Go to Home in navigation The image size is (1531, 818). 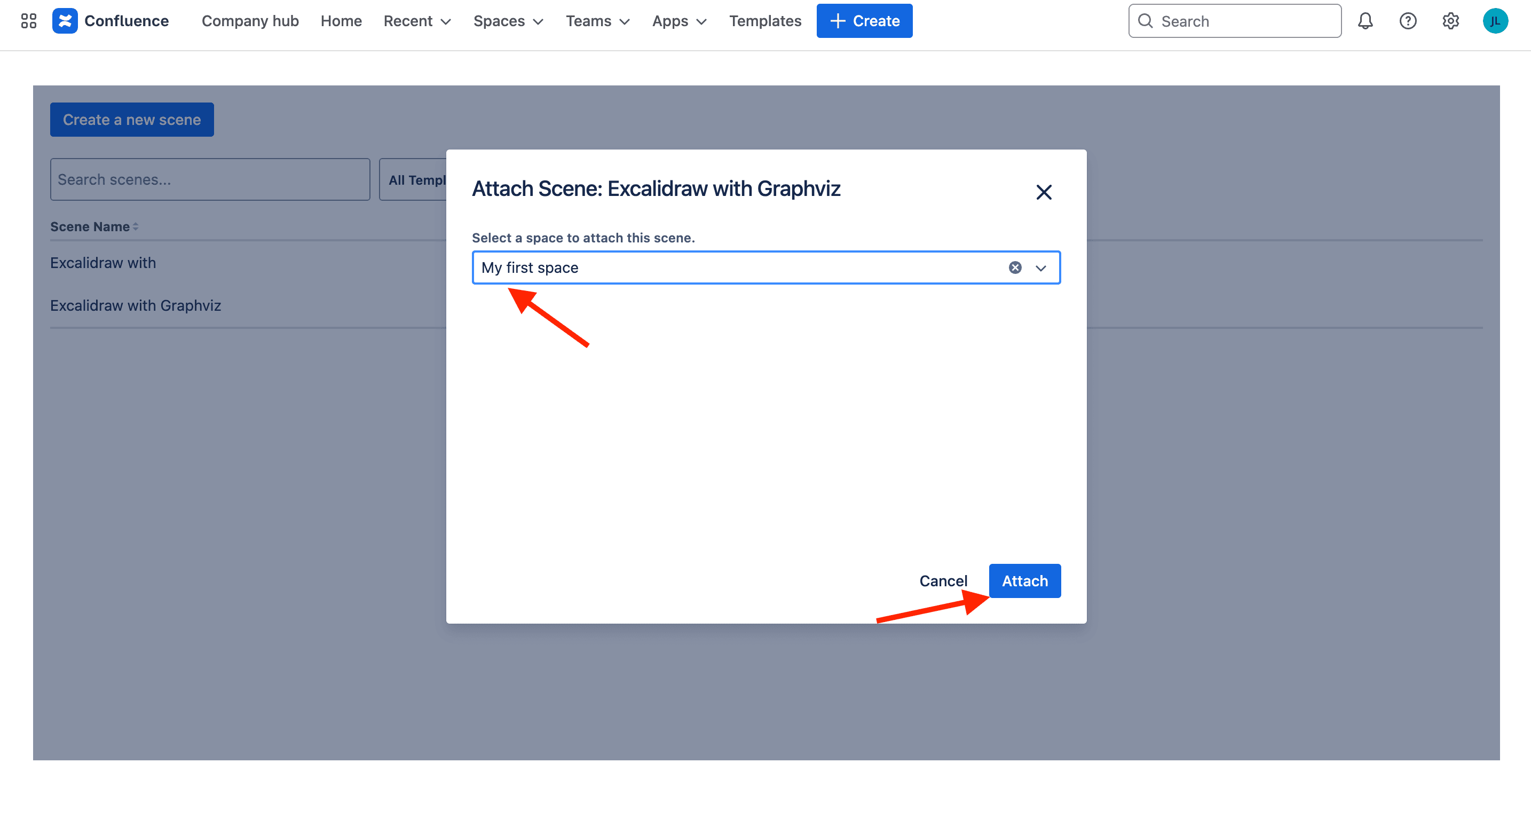click(341, 21)
